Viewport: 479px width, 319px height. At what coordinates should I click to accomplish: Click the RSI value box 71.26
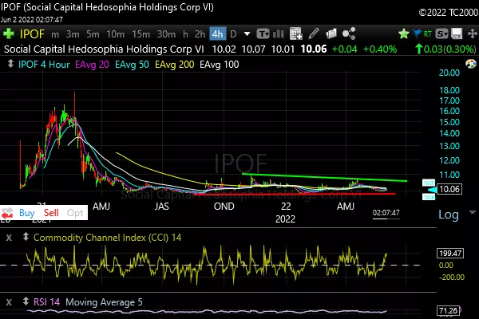448,311
